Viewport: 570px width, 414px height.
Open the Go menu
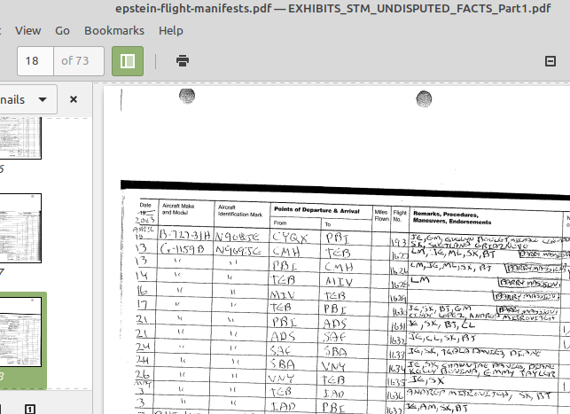click(62, 30)
